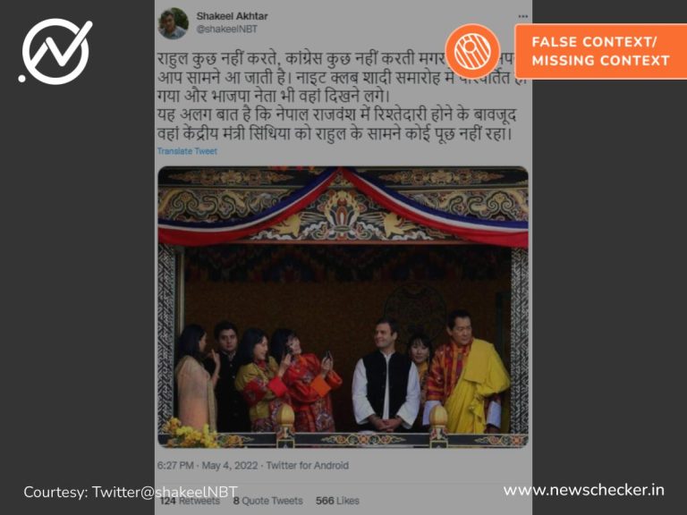The height and width of the screenshot is (515, 687).
Task: Open the 8 Quote Tweets list
Action: [x=267, y=501]
